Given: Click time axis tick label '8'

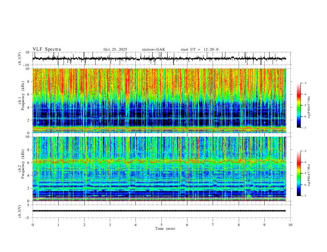Looking at the screenshot, I should [x=239, y=225].
